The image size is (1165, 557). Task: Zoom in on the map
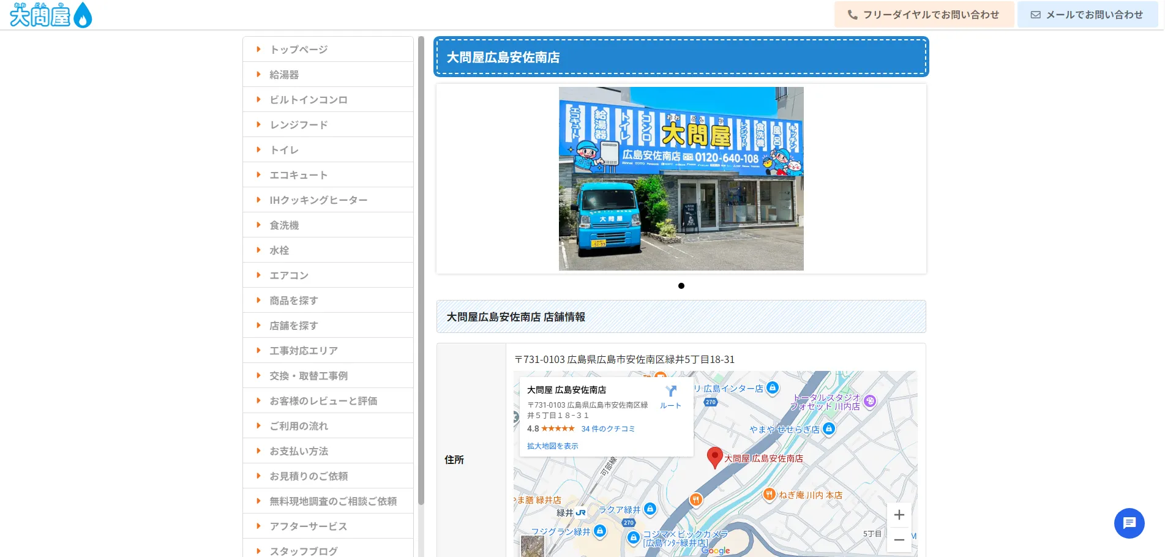(899, 515)
